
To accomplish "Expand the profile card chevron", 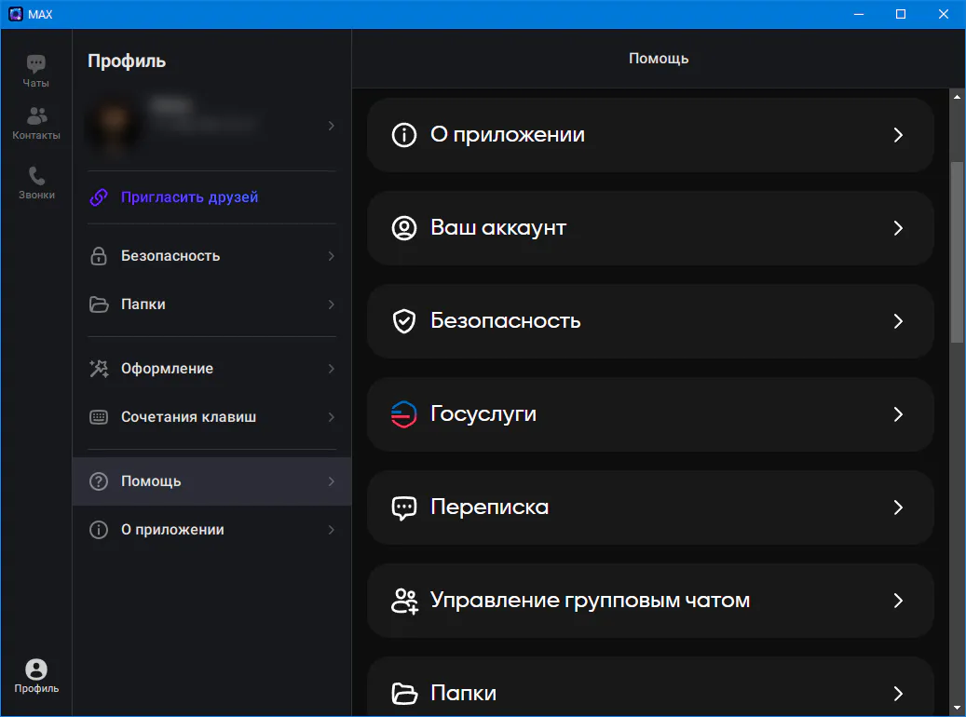I will click(332, 126).
